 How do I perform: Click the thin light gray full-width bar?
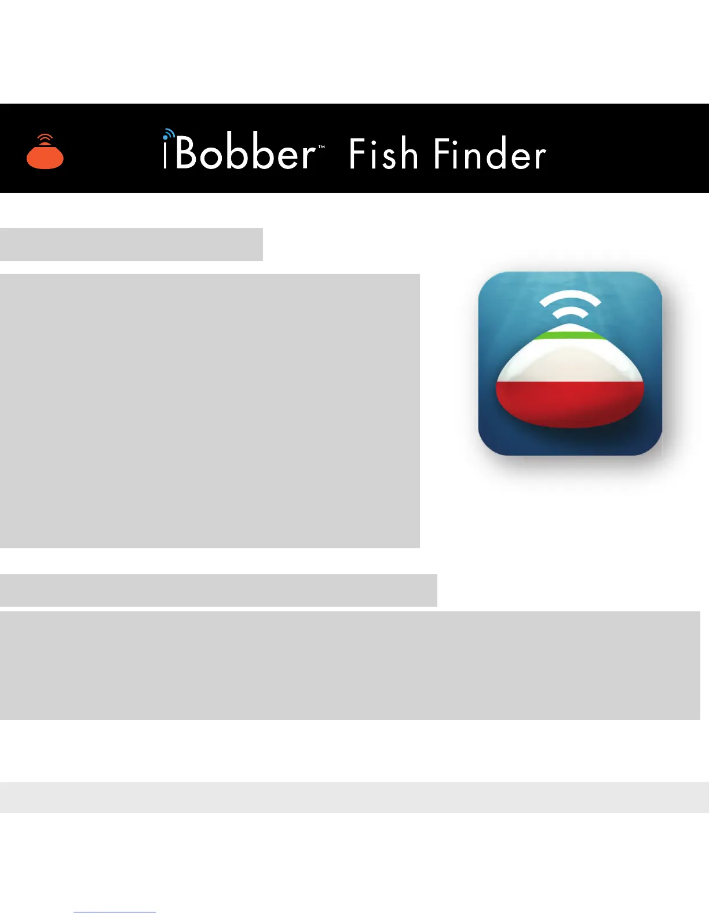point(355,797)
